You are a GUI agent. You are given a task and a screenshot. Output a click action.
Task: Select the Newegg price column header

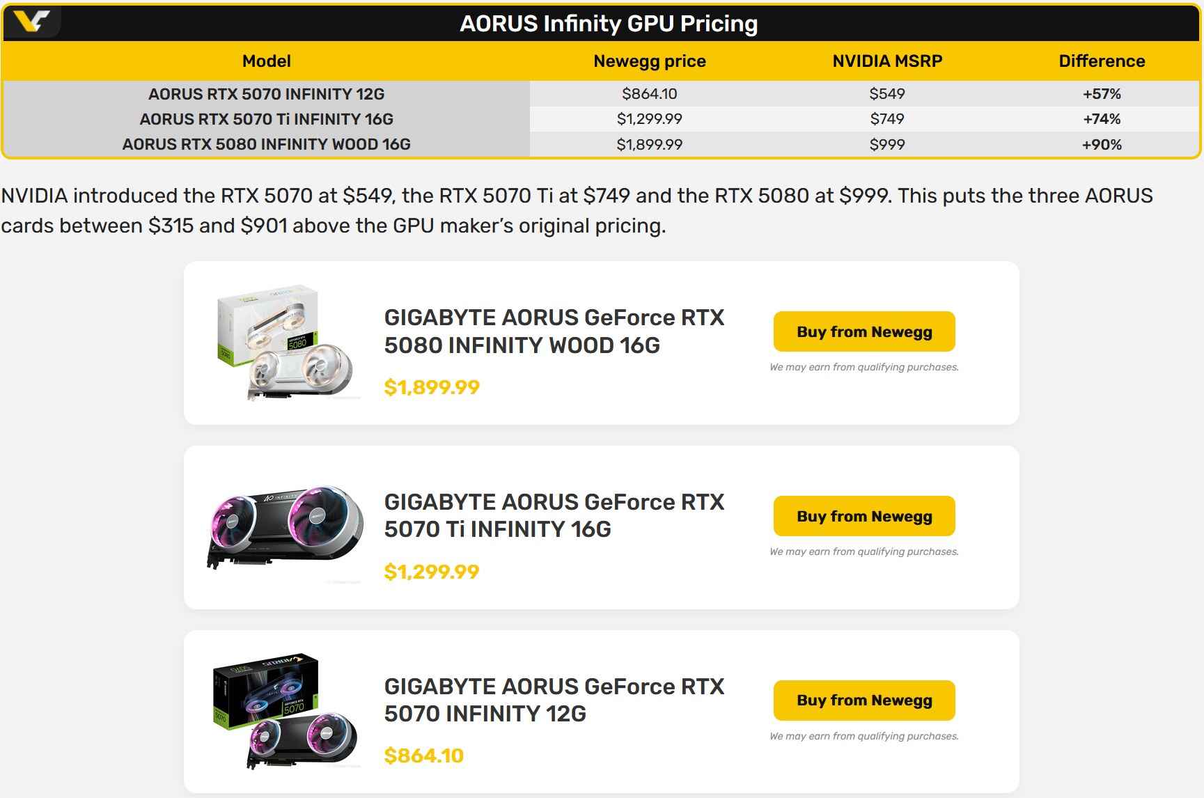pos(650,61)
